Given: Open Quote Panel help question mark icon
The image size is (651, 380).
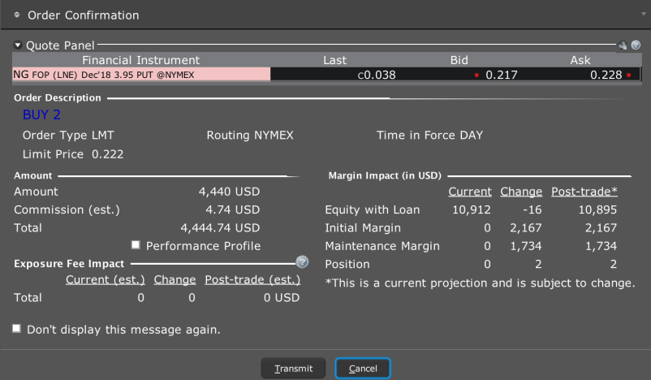Looking at the screenshot, I should pos(636,45).
